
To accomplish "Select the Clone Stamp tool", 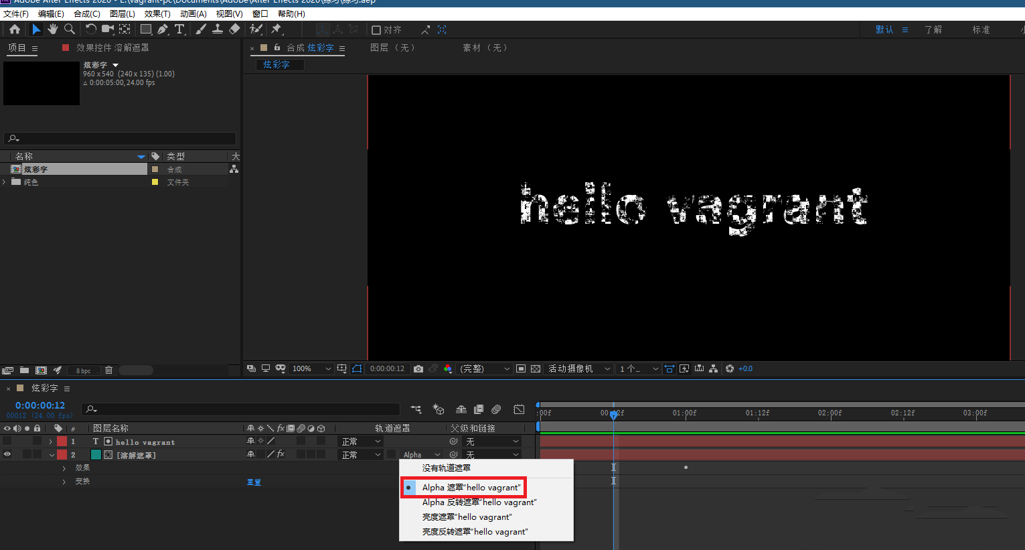I will click(218, 29).
